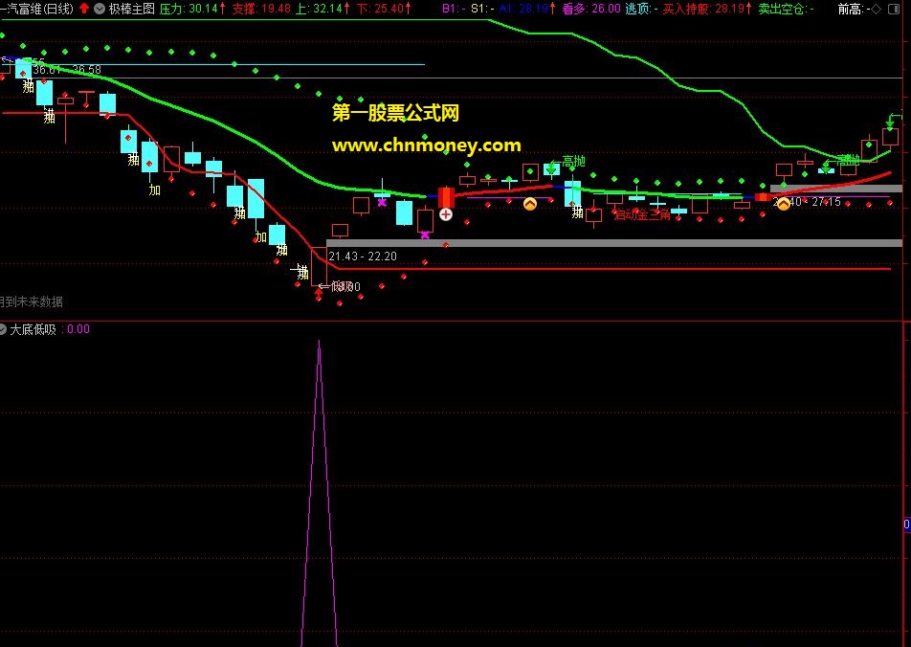Viewport: 911px width, 647px height.
Task: Click the B1 indicator output
Action: click(454, 9)
